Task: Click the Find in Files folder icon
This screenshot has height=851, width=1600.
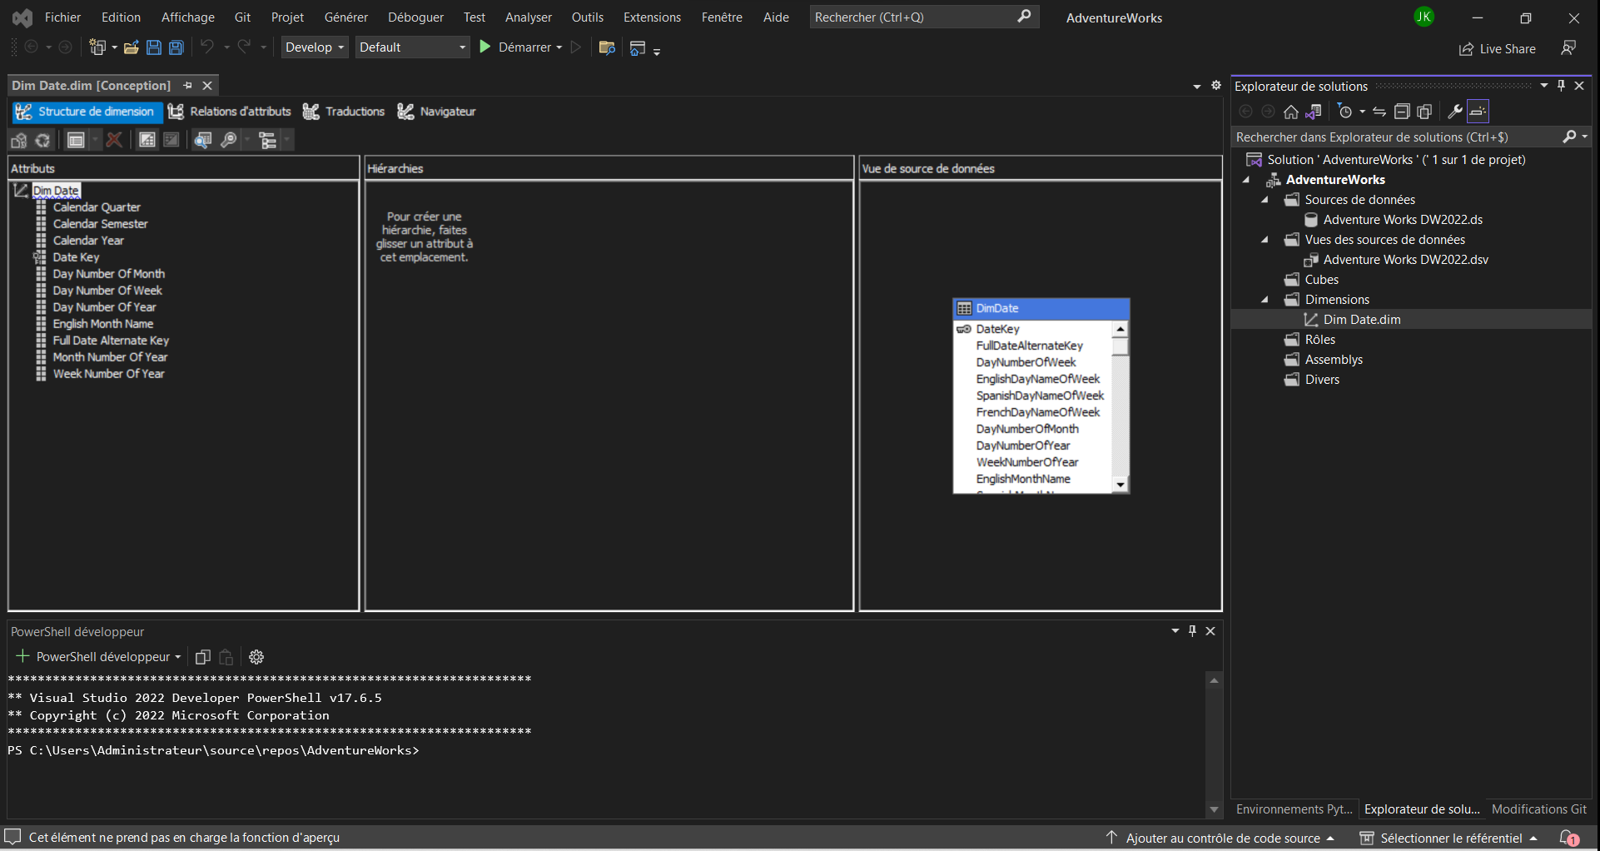Action: pos(607,47)
